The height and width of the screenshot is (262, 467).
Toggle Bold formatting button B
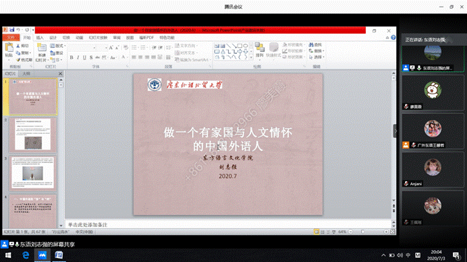pyautogui.click(x=72, y=57)
